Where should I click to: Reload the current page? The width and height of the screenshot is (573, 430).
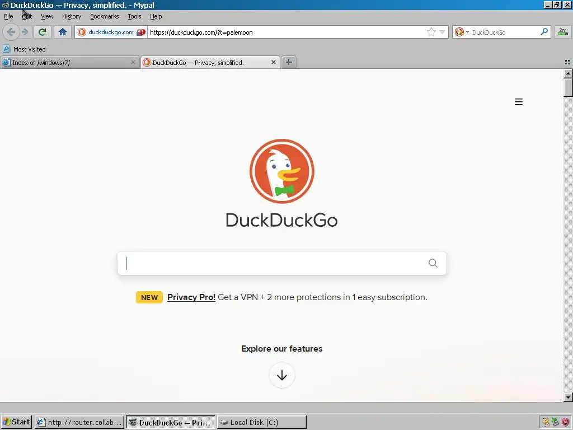[x=43, y=32]
